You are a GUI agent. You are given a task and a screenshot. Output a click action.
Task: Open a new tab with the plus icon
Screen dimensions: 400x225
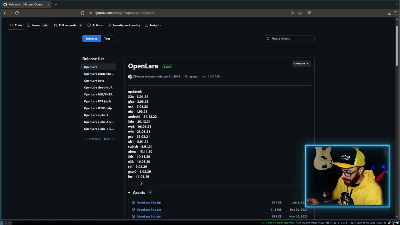56,4
